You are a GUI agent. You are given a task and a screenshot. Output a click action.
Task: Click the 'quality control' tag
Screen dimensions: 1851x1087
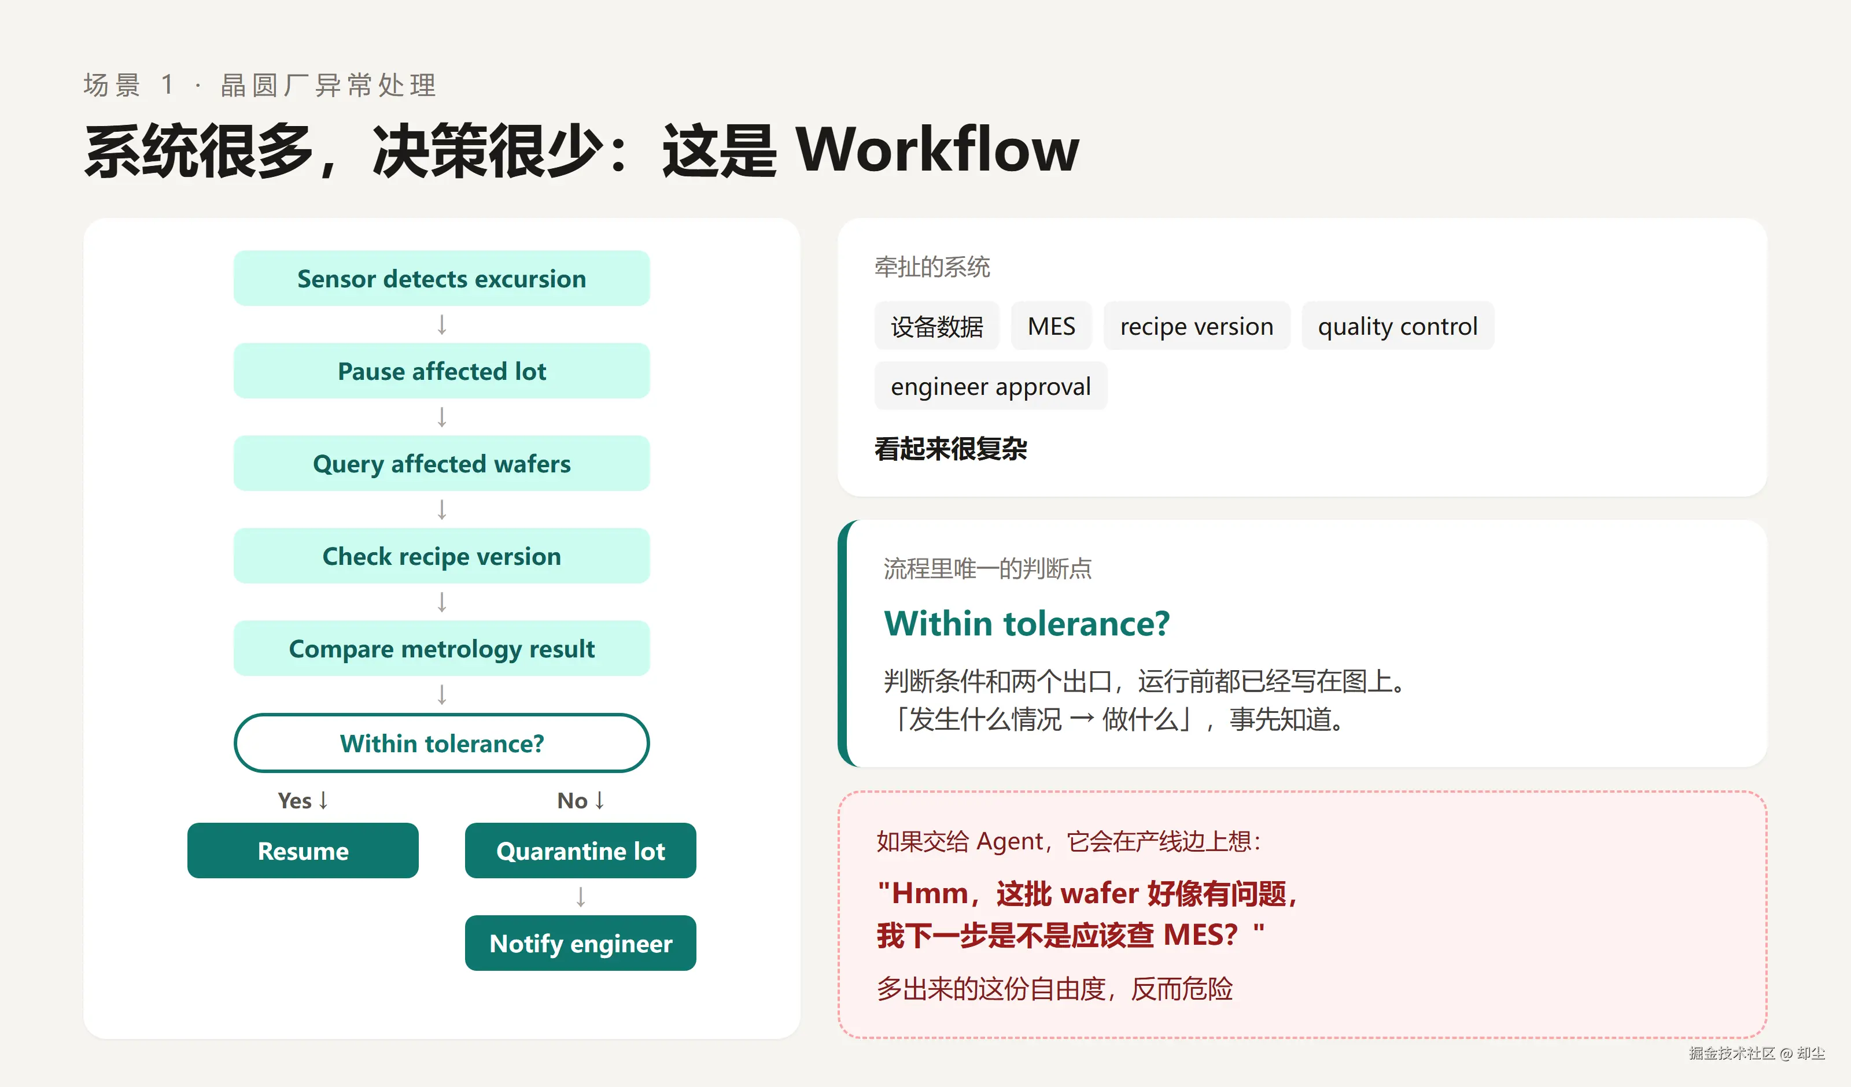click(1398, 326)
